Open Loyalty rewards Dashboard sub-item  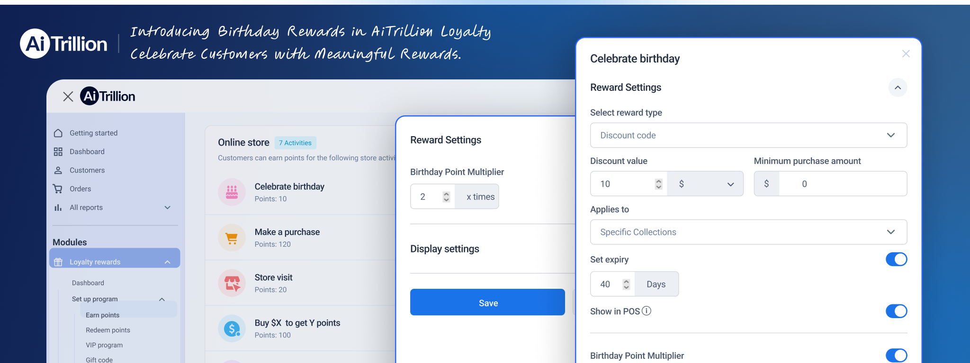pos(88,283)
